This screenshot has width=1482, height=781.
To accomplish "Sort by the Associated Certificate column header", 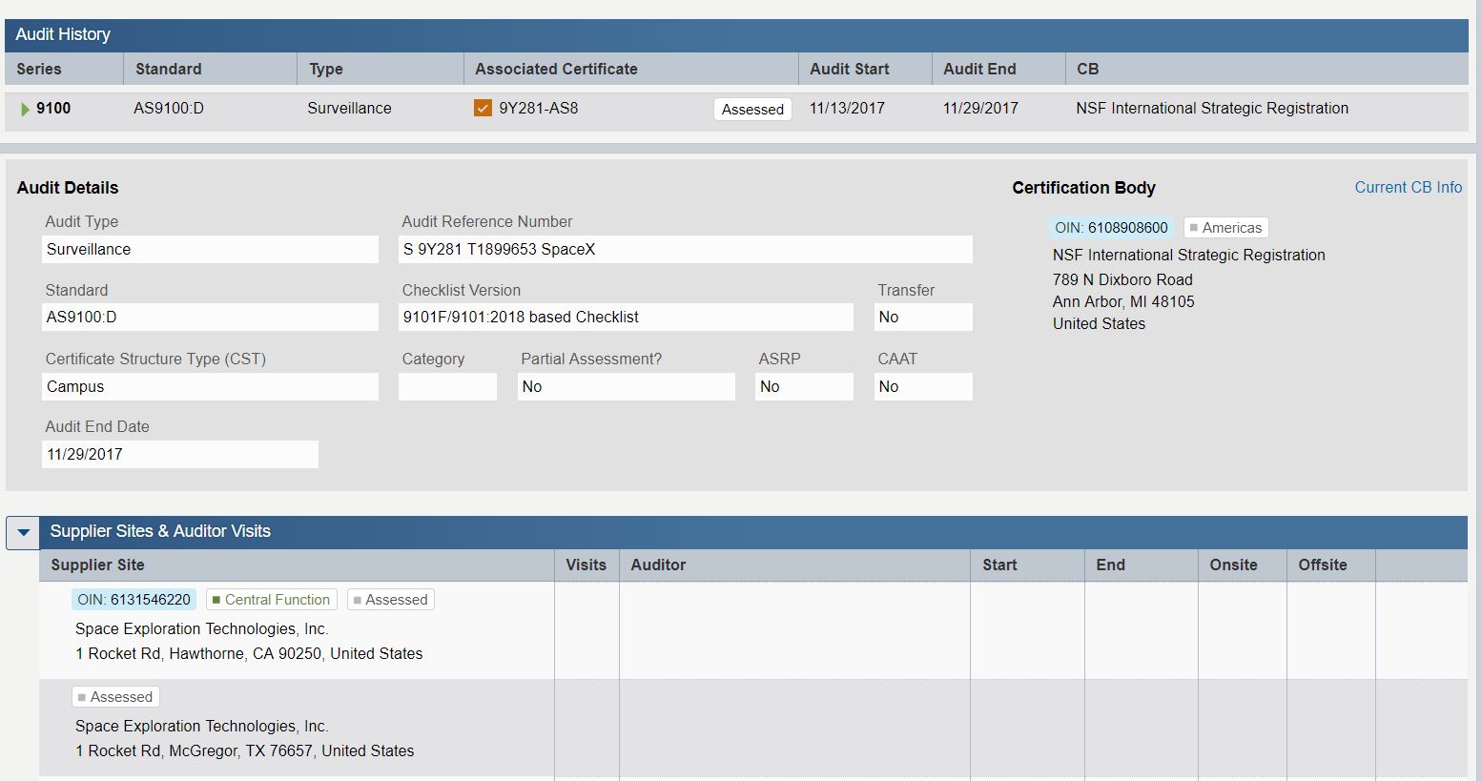I will [556, 70].
